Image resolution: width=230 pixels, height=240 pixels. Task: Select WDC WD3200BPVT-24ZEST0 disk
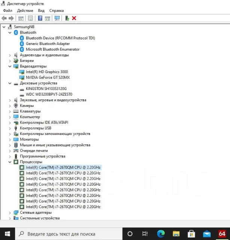pos(49,94)
